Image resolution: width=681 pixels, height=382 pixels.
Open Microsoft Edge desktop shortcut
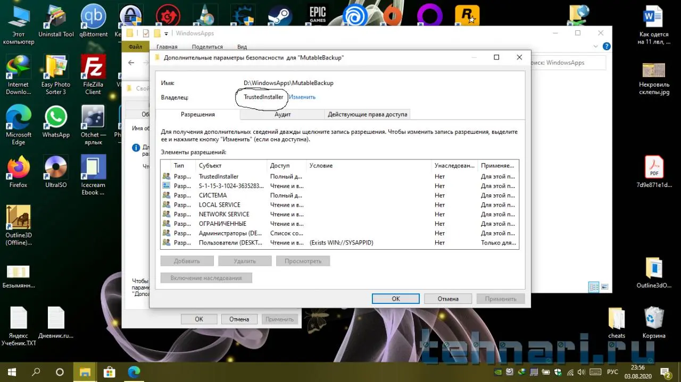point(18,125)
